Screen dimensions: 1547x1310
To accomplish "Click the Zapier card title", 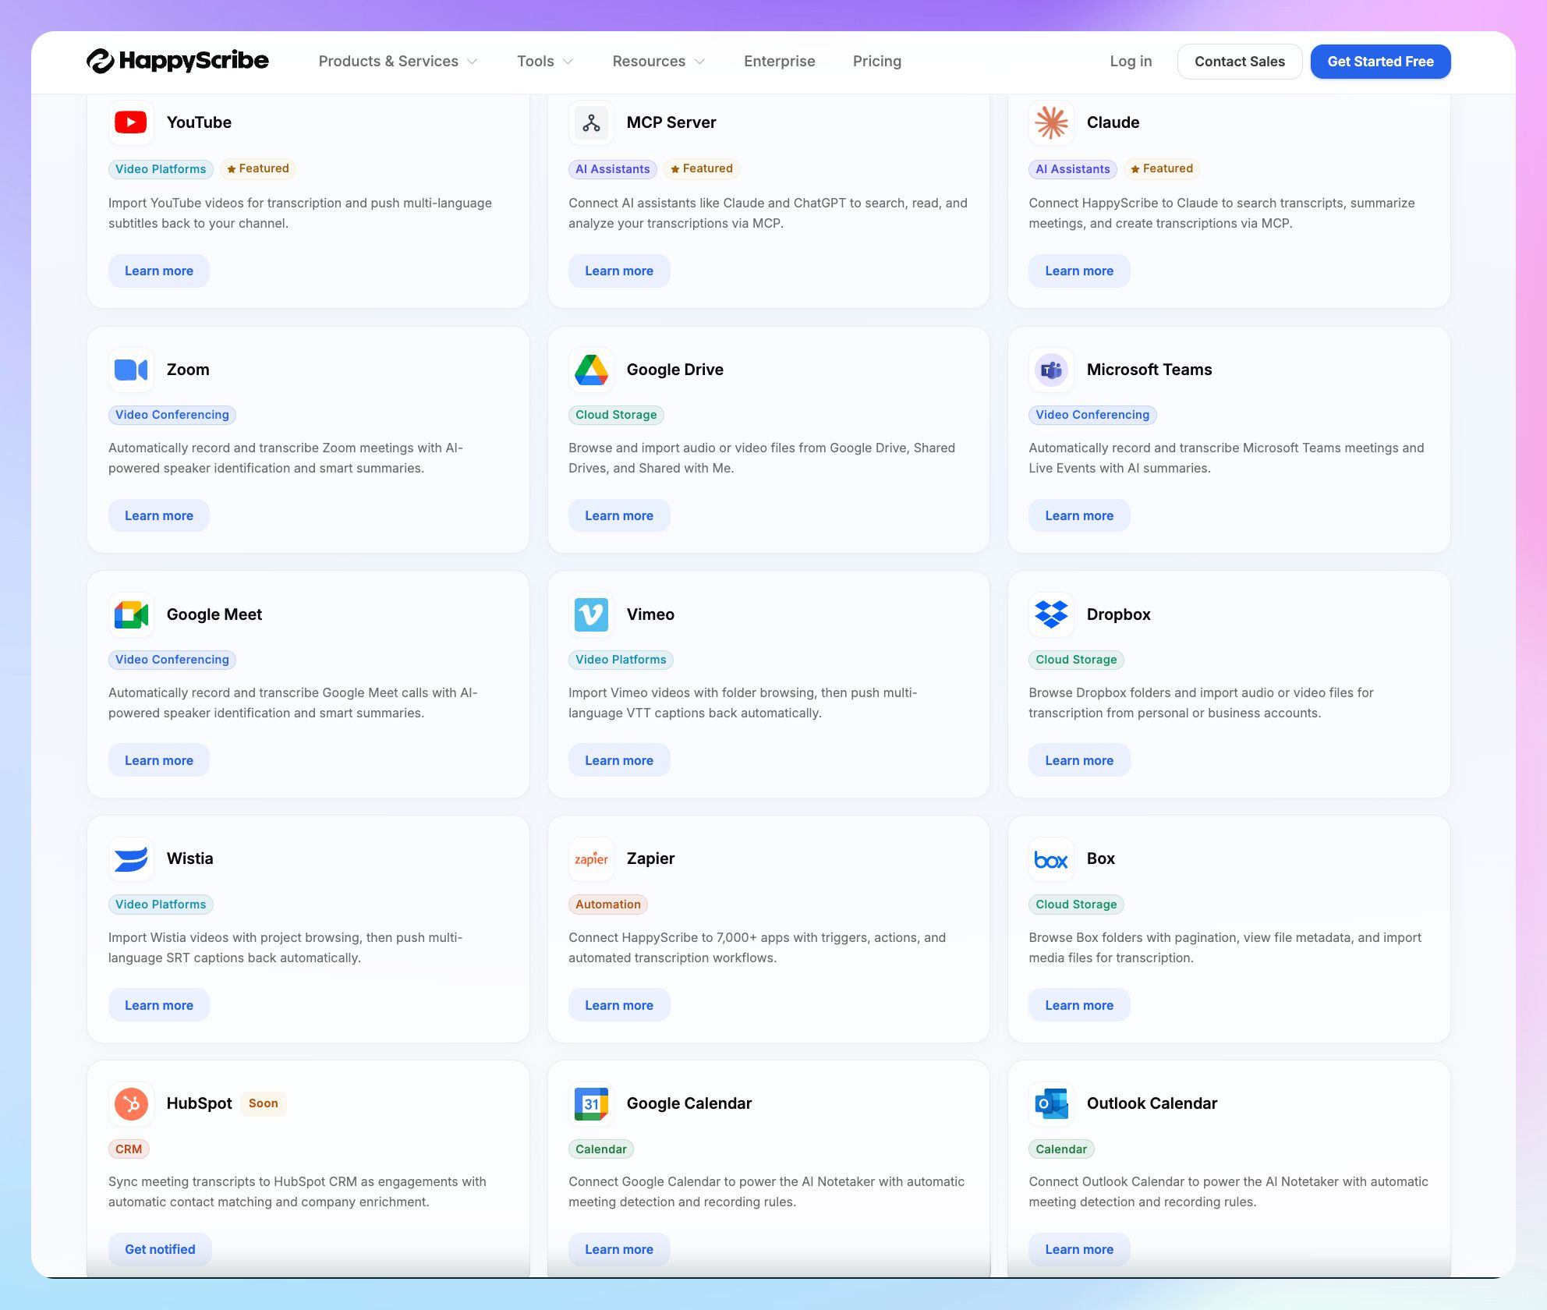I will pos(650,859).
